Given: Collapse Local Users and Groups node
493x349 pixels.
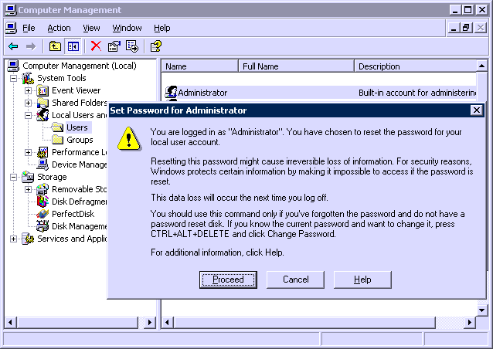Looking at the screenshot, I should [x=28, y=115].
